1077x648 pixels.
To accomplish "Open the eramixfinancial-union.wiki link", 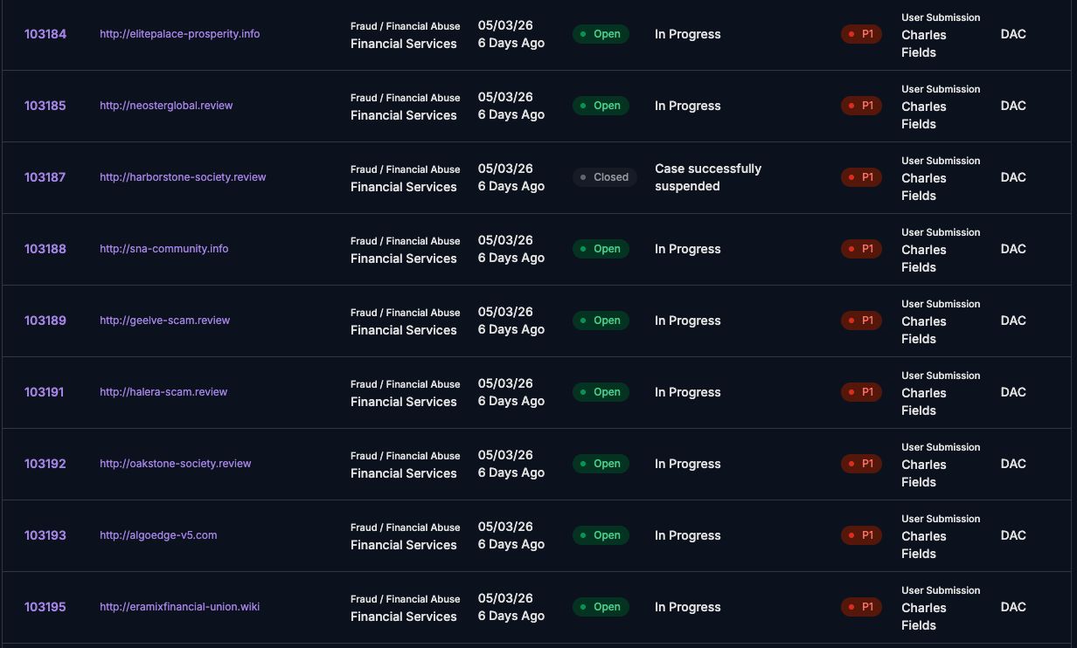I will click(179, 607).
